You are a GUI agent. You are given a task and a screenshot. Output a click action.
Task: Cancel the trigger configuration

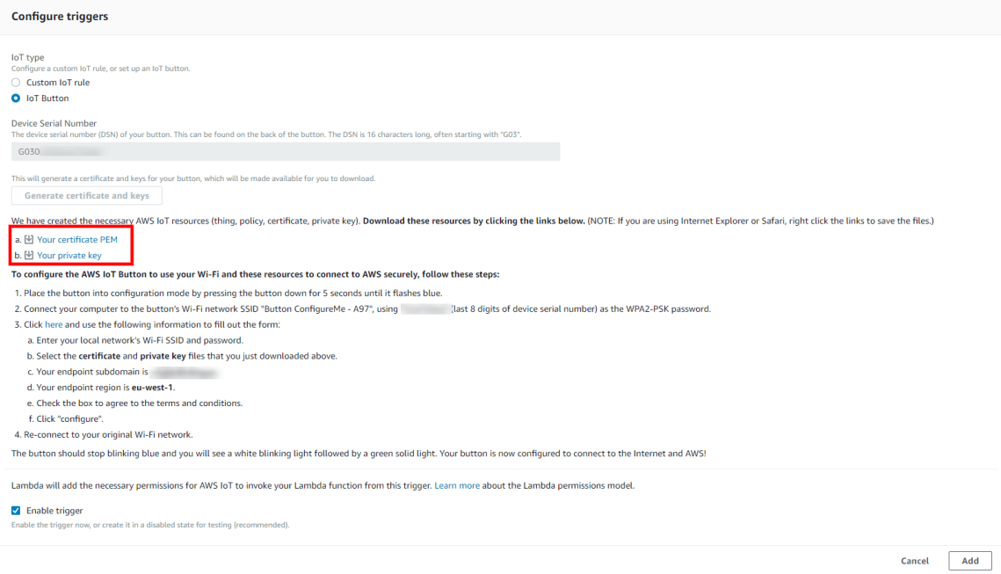[x=914, y=560]
